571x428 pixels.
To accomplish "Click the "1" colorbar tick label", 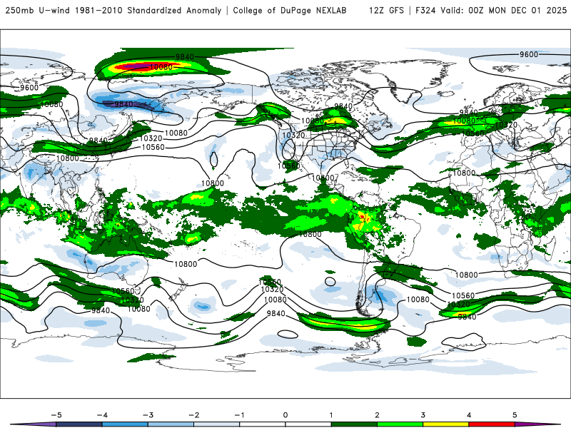I will click(x=331, y=415).
